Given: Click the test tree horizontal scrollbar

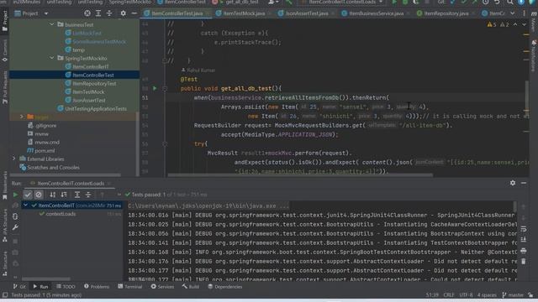Looking at the screenshot, I should click(x=46, y=279).
